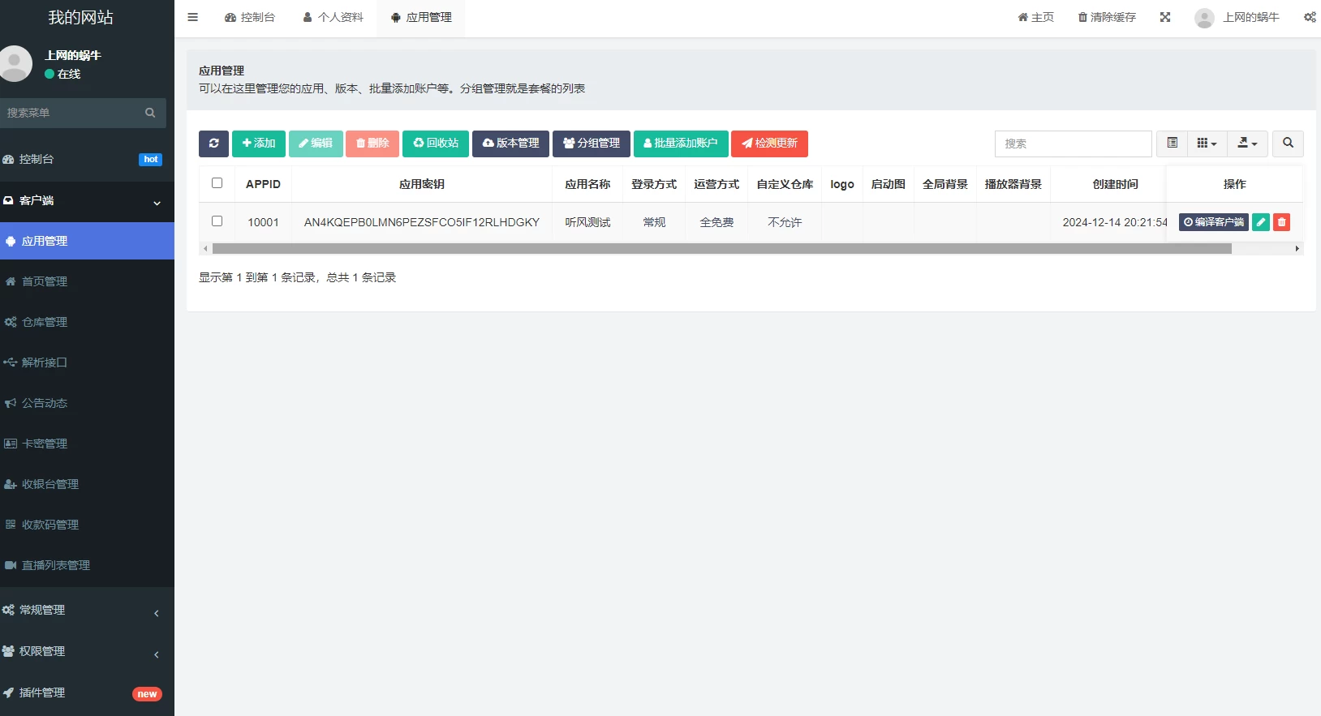Click 编译客户端 for row 10001

point(1214,222)
